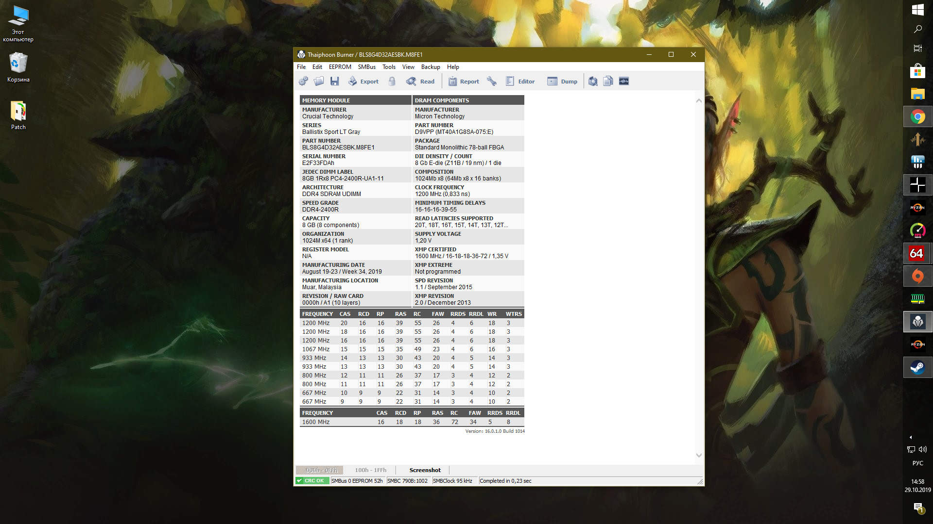Open the Windows Start menu

coord(918,10)
